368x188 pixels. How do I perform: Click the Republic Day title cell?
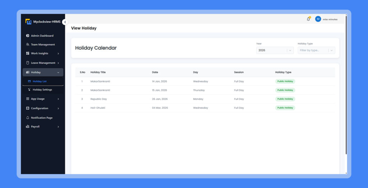pos(98,99)
